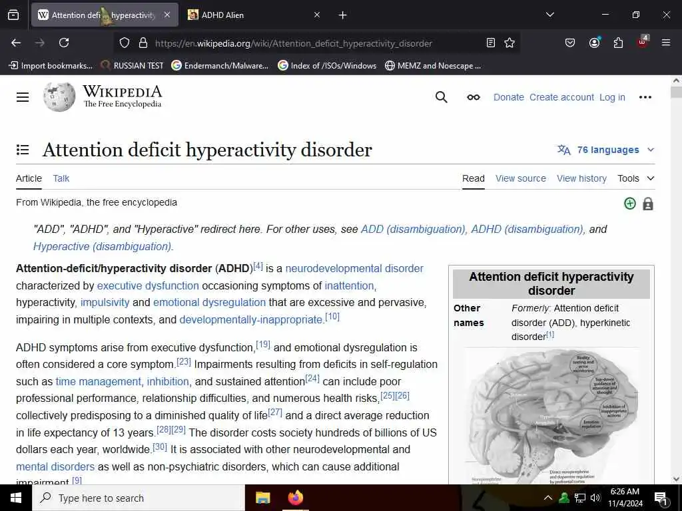
Task: Open Pocket save icon
Action: click(570, 43)
